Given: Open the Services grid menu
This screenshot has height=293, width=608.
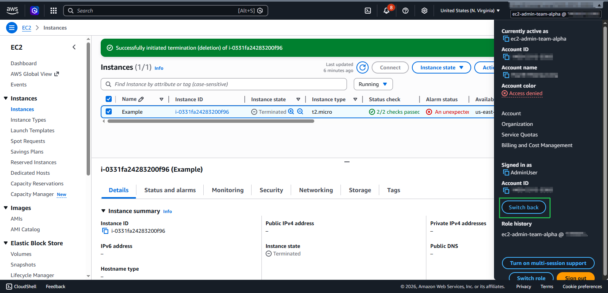Looking at the screenshot, I should pos(54,11).
